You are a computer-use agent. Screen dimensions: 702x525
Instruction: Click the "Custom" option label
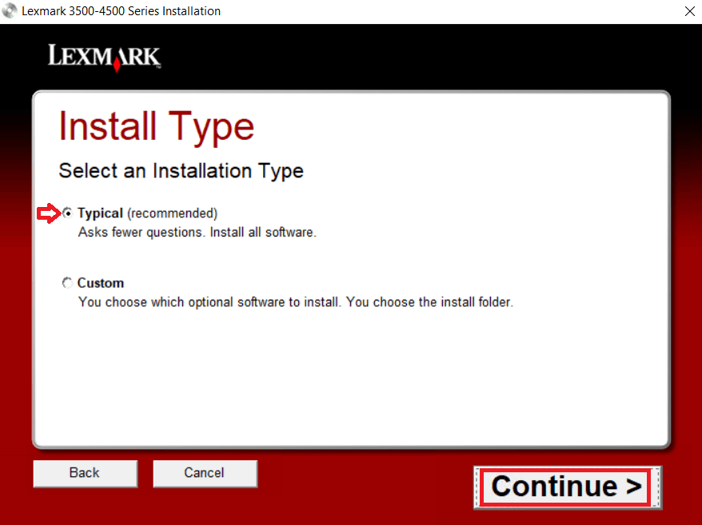(101, 283)
